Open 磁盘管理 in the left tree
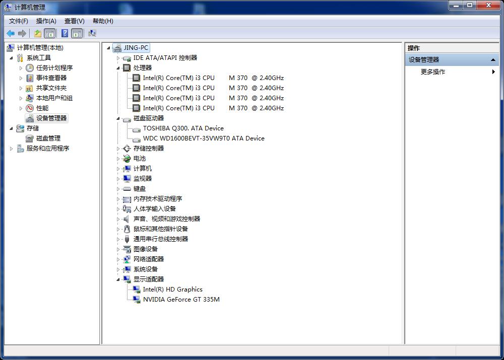504x360 pixels. click(48, 138)
